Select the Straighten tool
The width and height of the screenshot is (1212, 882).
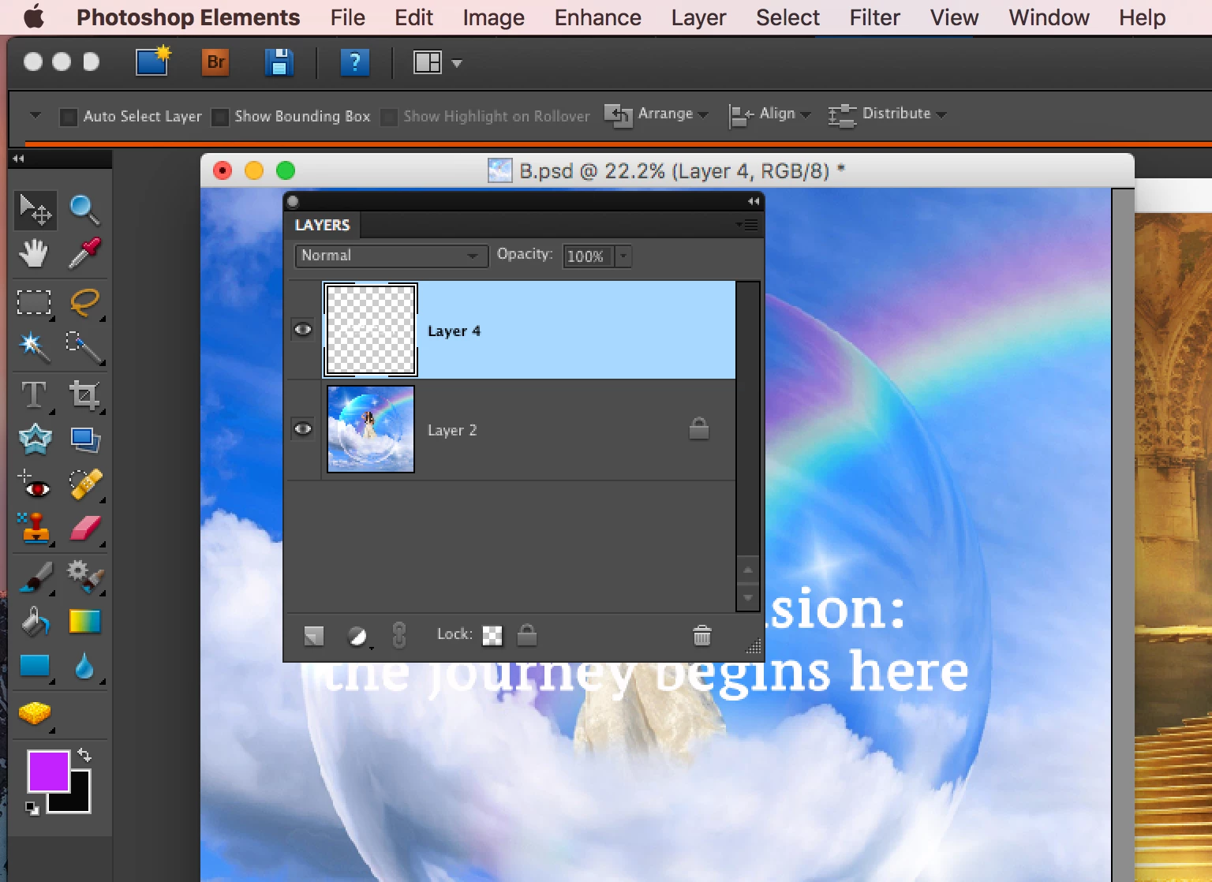pyautogui.click(x=84, y=439)
